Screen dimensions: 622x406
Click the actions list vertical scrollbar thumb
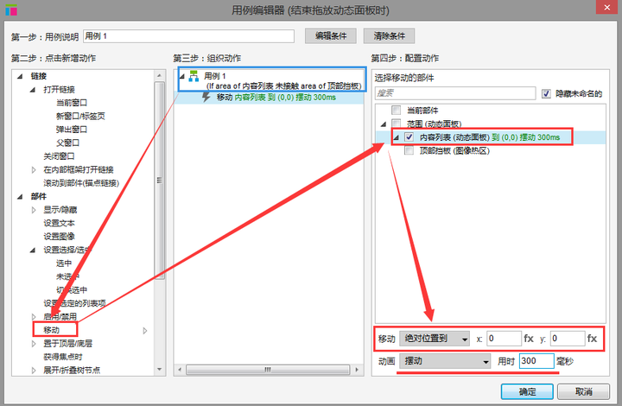pos(159,181)
